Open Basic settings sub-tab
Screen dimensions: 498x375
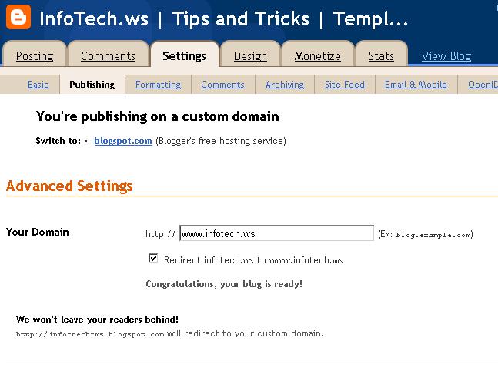(38, 85)
